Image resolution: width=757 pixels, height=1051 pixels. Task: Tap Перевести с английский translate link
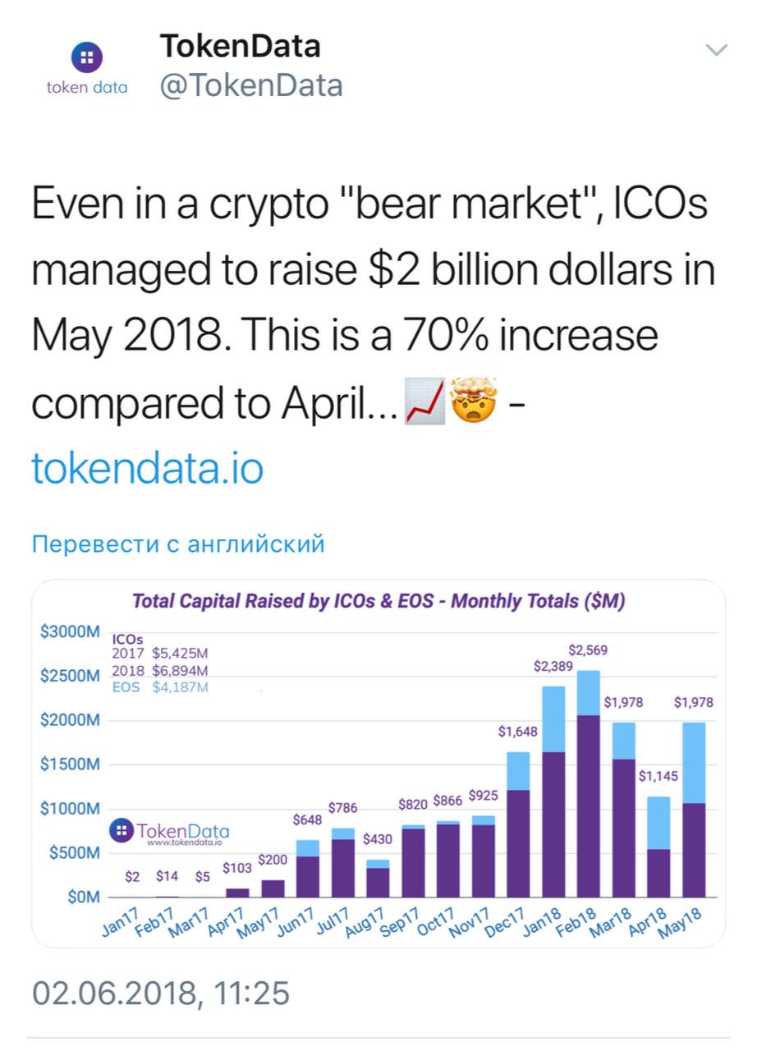[x=178, y=544]
